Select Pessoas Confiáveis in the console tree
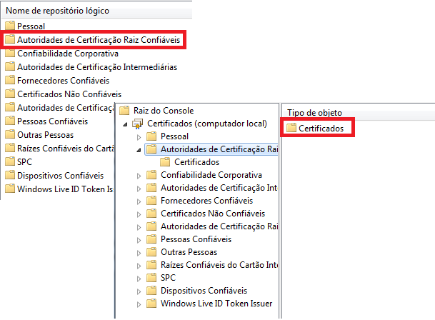This screenshot has height=320, width=435. tap(196, 239)
